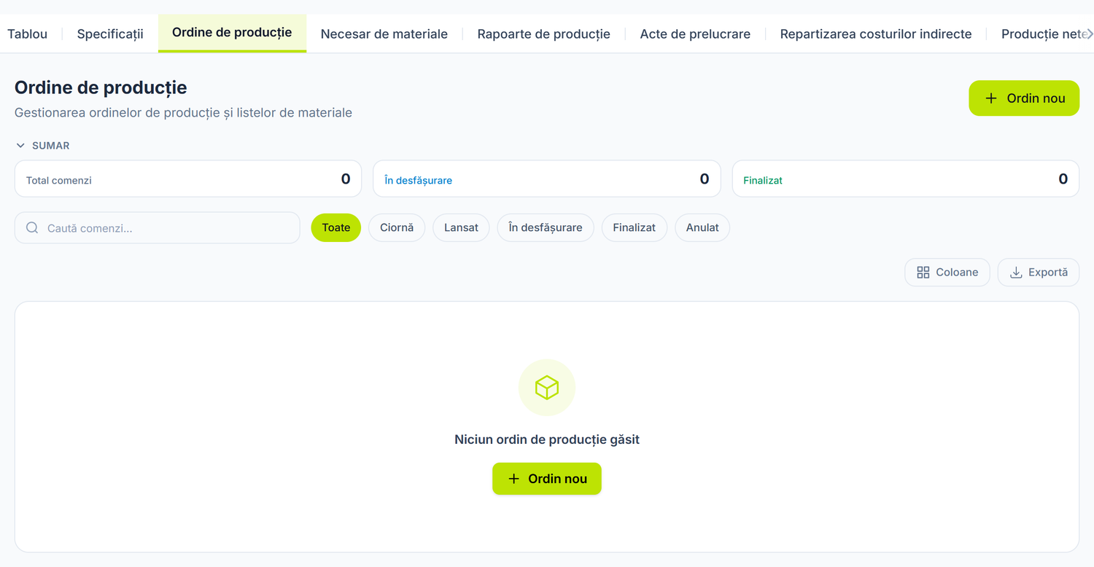Click the În desfășurare summary card

547,179
